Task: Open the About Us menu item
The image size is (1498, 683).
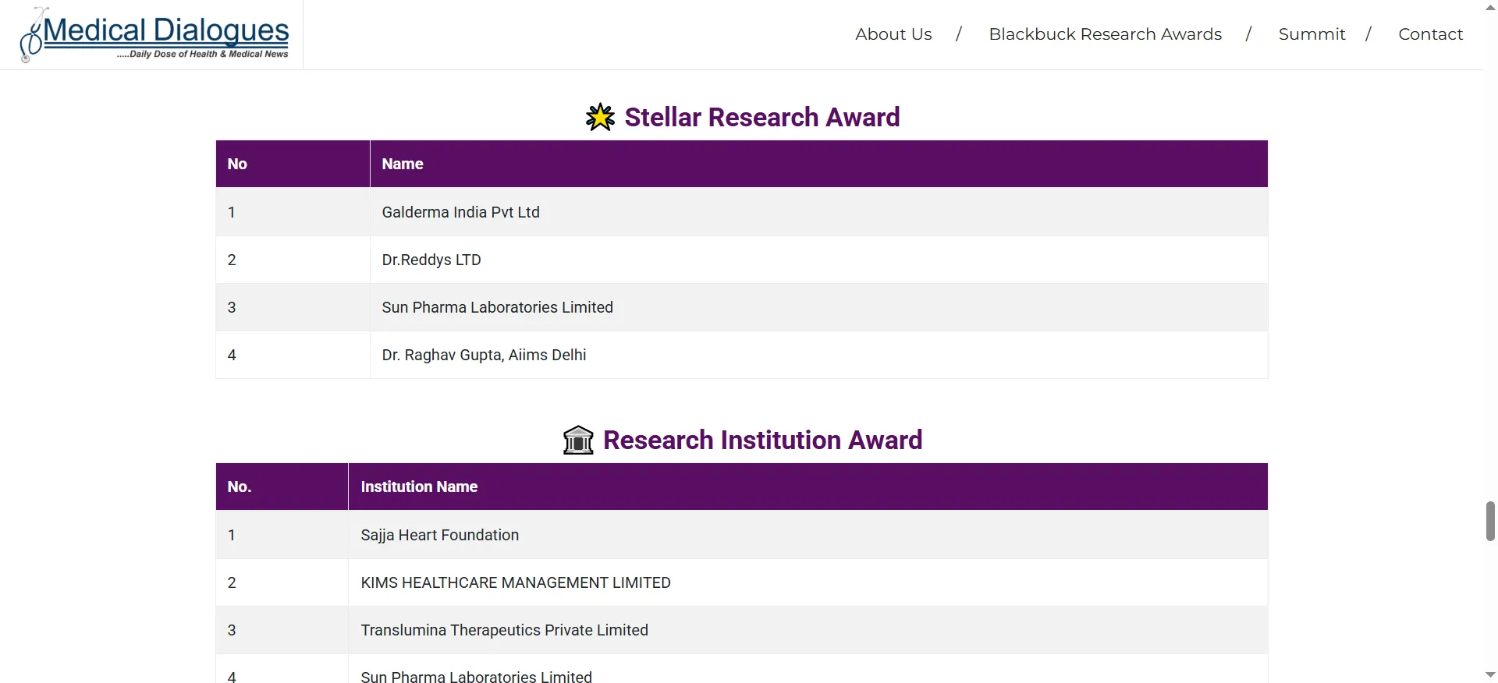Action: (x=893, y=34)
